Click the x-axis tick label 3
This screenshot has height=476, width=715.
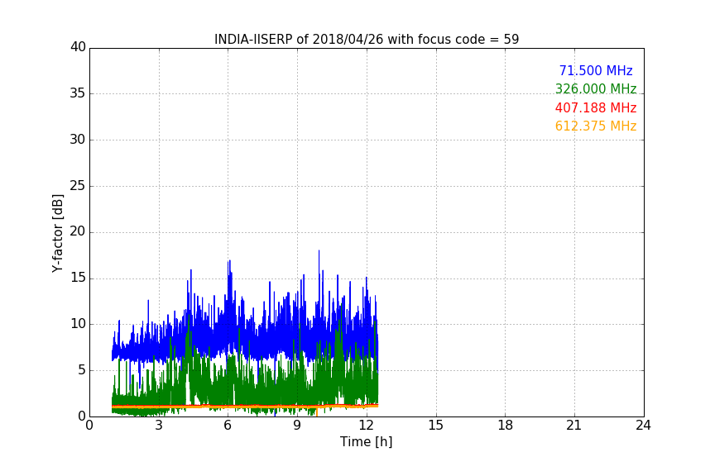159,426
